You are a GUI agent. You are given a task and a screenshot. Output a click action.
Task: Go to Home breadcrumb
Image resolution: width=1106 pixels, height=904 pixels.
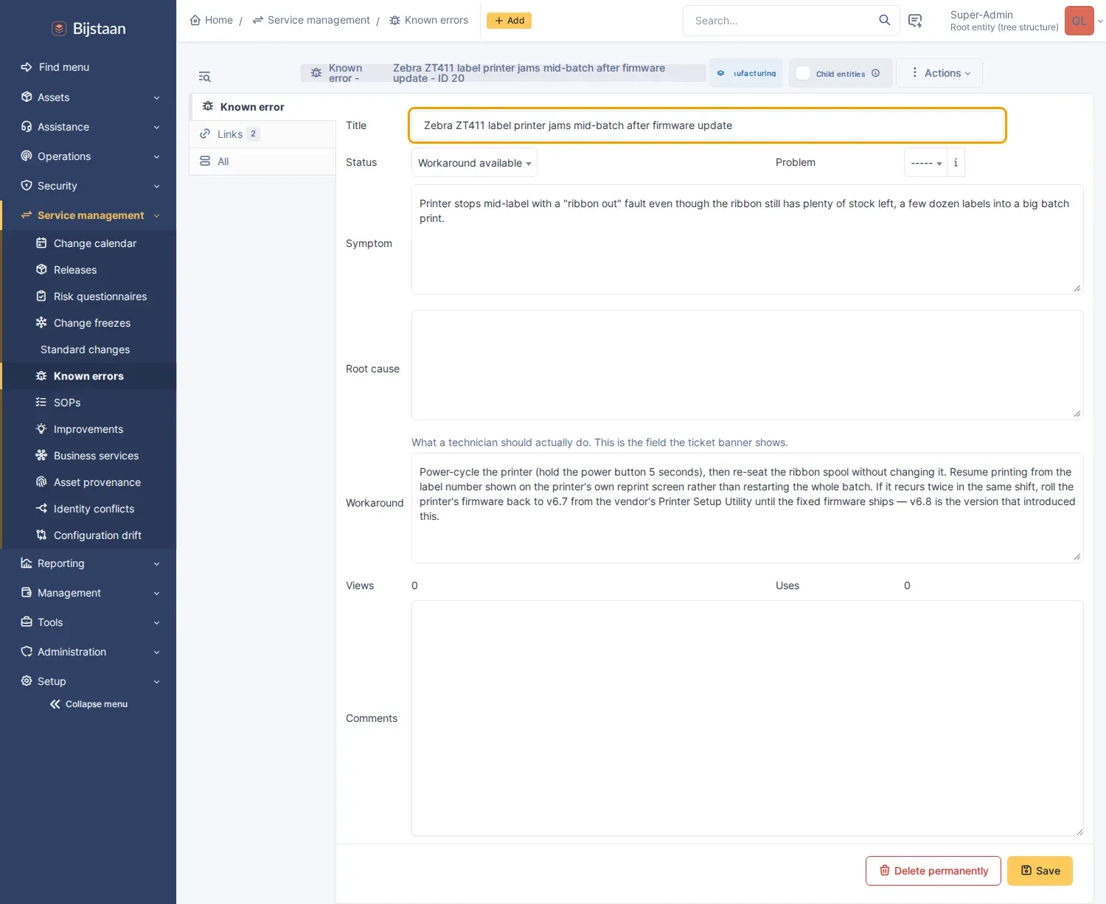(x=212, y=20)
